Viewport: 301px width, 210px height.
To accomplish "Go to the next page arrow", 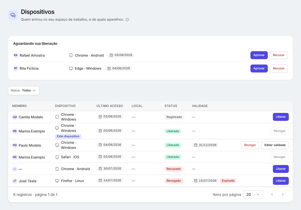I will click(x=283, y=194).
